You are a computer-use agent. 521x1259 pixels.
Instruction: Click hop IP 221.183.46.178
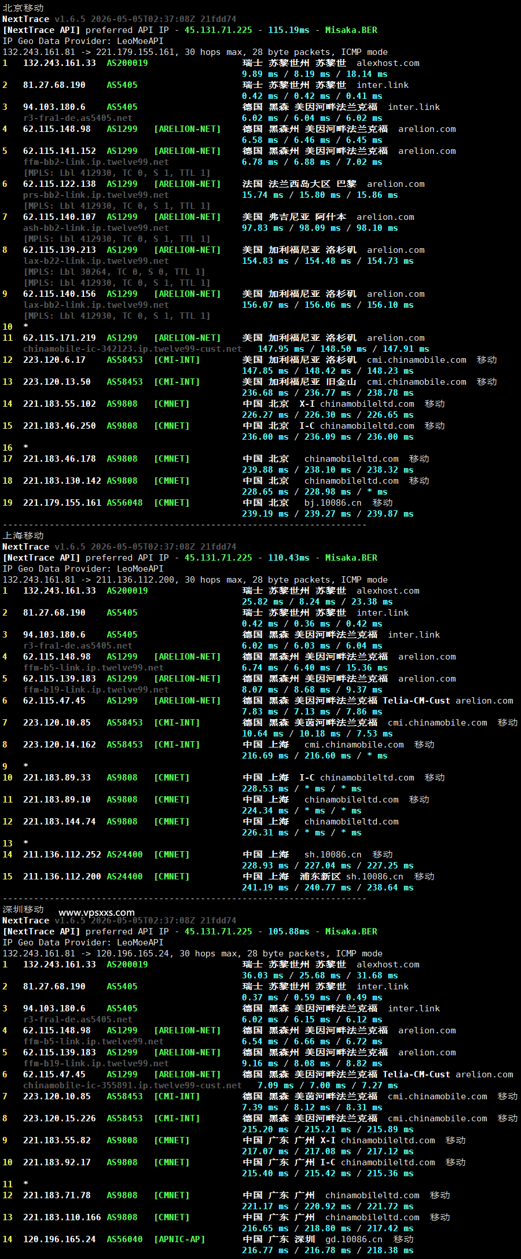coord(60,459)
